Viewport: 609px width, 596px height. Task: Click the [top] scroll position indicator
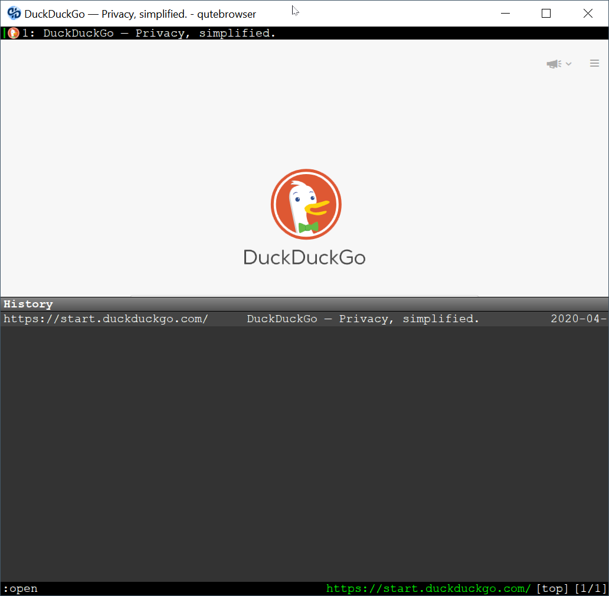coord(552,588)
